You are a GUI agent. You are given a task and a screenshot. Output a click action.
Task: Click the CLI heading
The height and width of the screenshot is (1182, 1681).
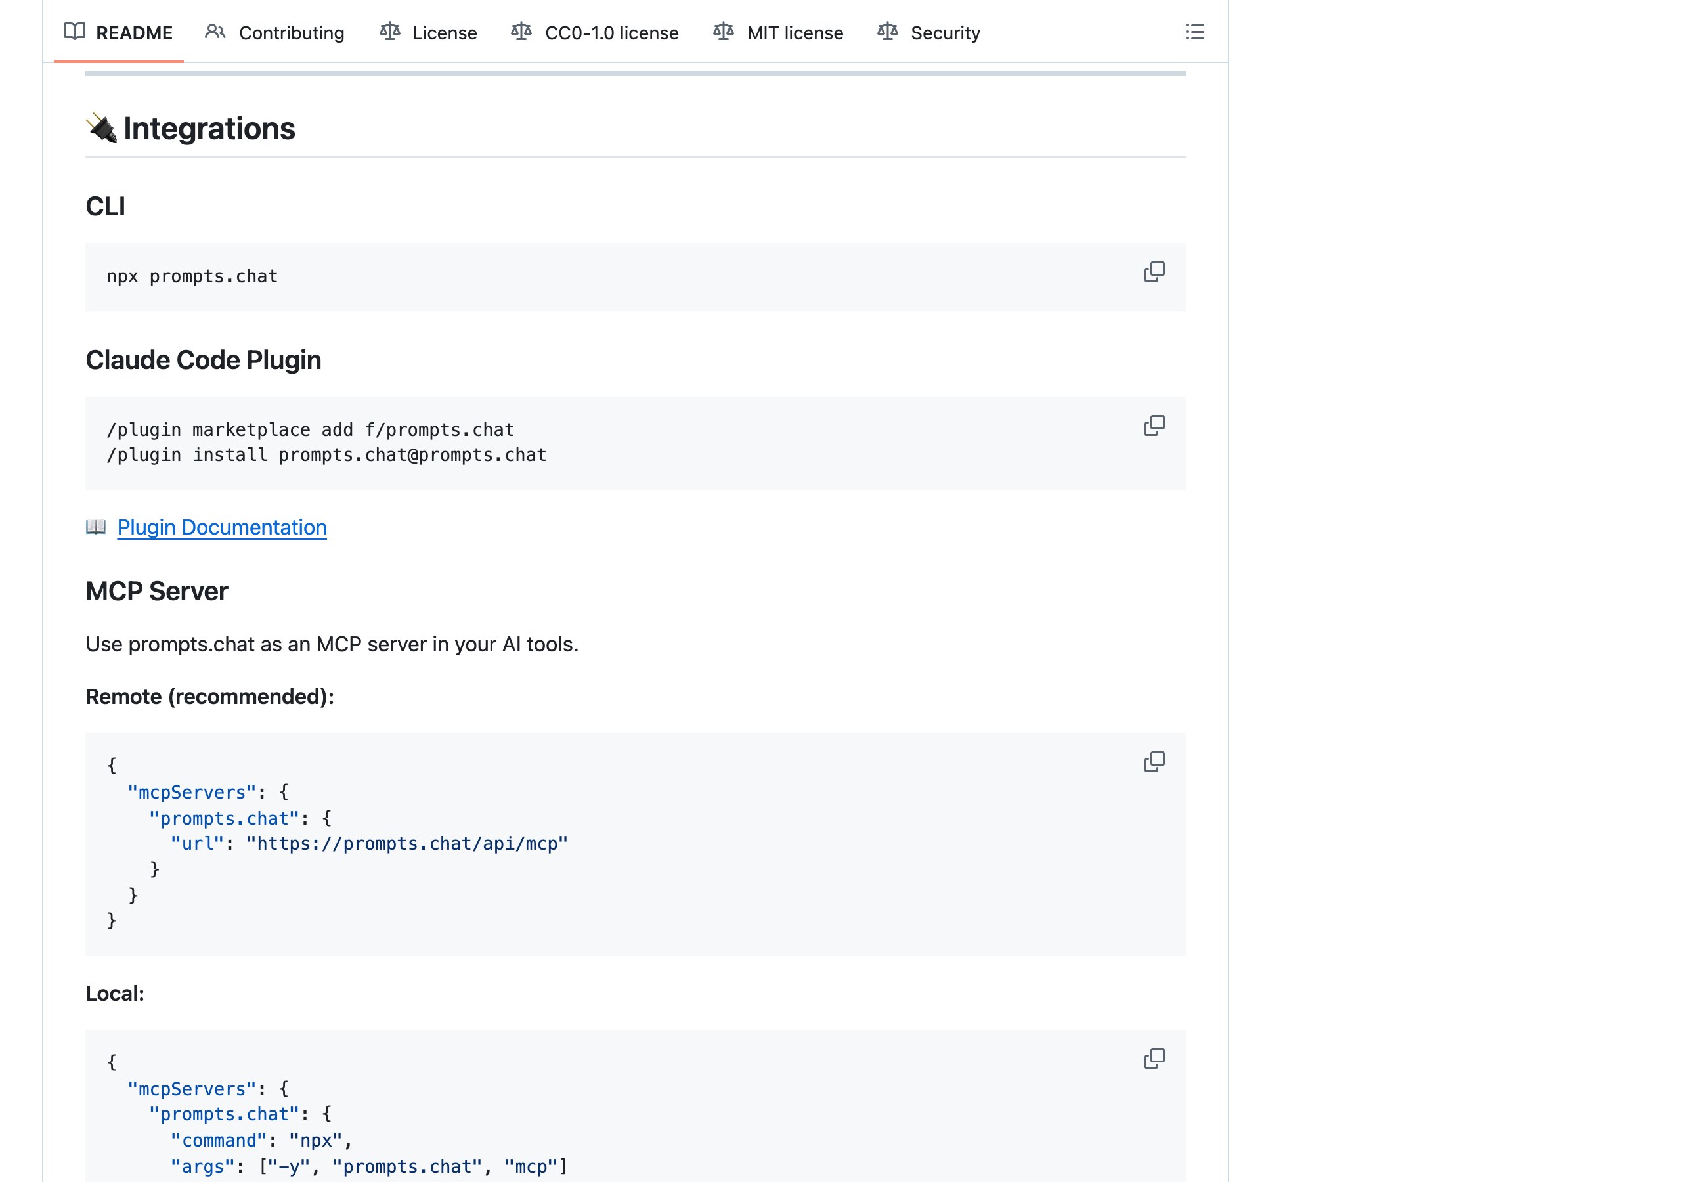(x=106, y=206)
